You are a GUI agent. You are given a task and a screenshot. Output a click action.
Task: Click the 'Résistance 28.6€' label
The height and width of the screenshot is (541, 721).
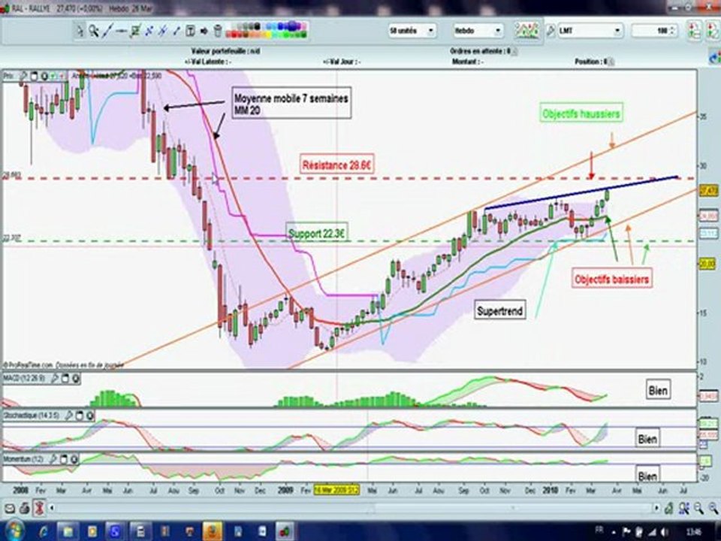[x=336, y=165]
